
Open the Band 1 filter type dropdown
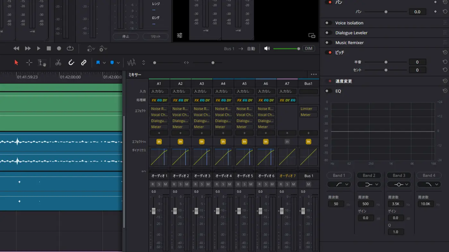pyautogui.click(x=339, y=184)
